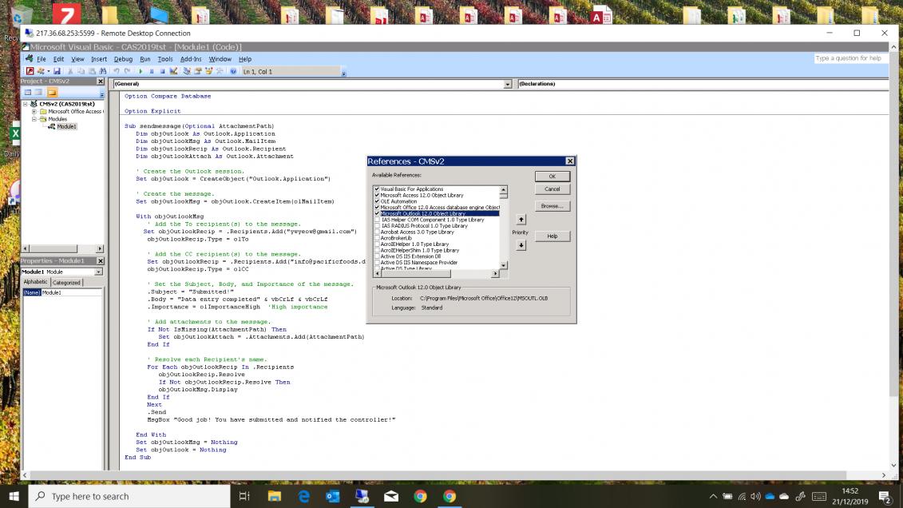
Task: Check IAS RADIUS Protocol 1.0 Type Library
Action: click(377, 226)
